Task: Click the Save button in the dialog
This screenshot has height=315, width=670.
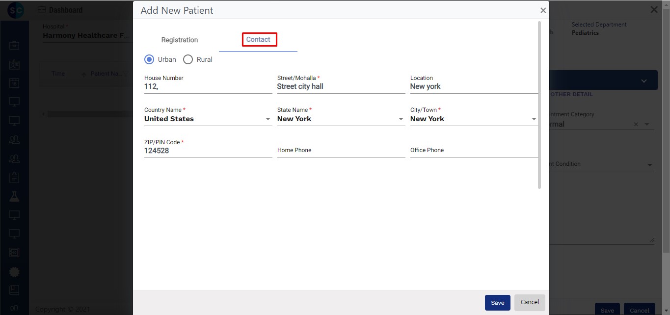Action: click(x=497, y=303)
